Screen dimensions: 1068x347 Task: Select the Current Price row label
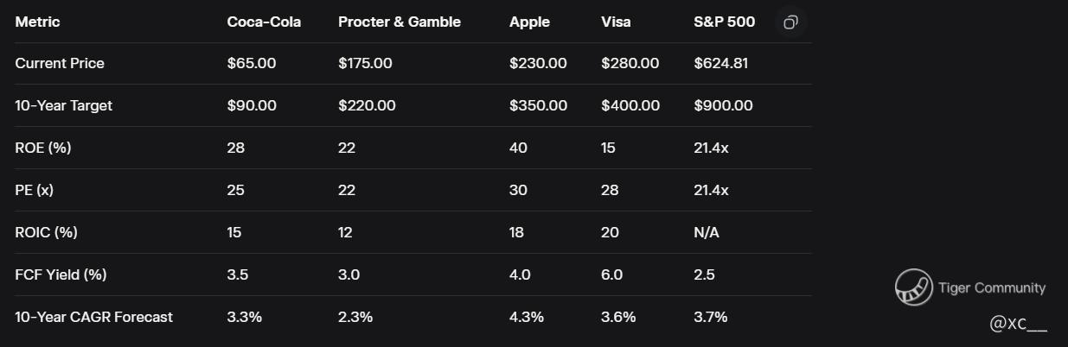(60, 64)
